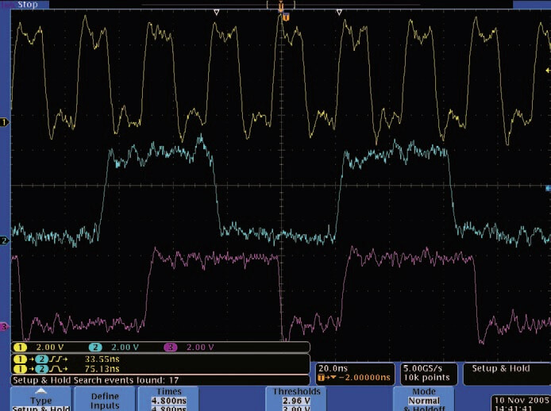The image size is (551, 411).
Task: Open the Times 4.800ns setting
Action: (x=168, y=398)
